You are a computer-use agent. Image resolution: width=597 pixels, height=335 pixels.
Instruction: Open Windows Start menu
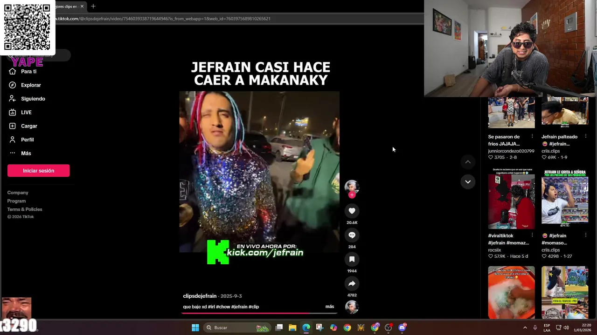click(195, 328)
